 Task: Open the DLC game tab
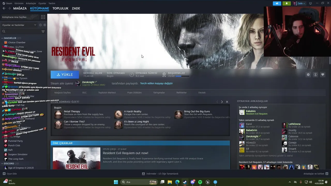(x=84, y=92)
